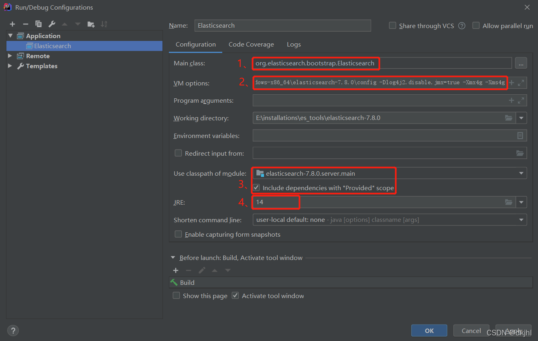Add a before launch task
The image size is (538, 341).
(x=176, y=270)
